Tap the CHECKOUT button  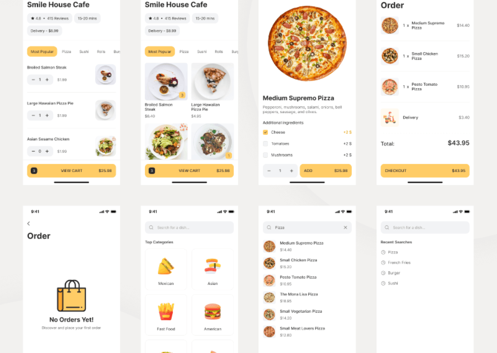coord(425,171)
